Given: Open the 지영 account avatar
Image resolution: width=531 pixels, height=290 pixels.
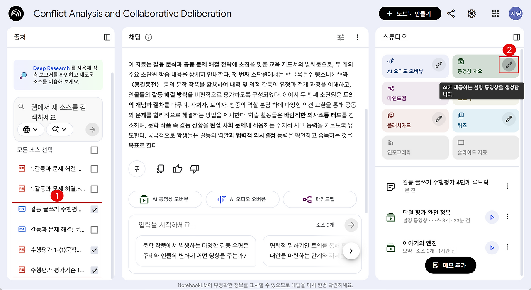Looking at the screenshot, I should (516, 14).
